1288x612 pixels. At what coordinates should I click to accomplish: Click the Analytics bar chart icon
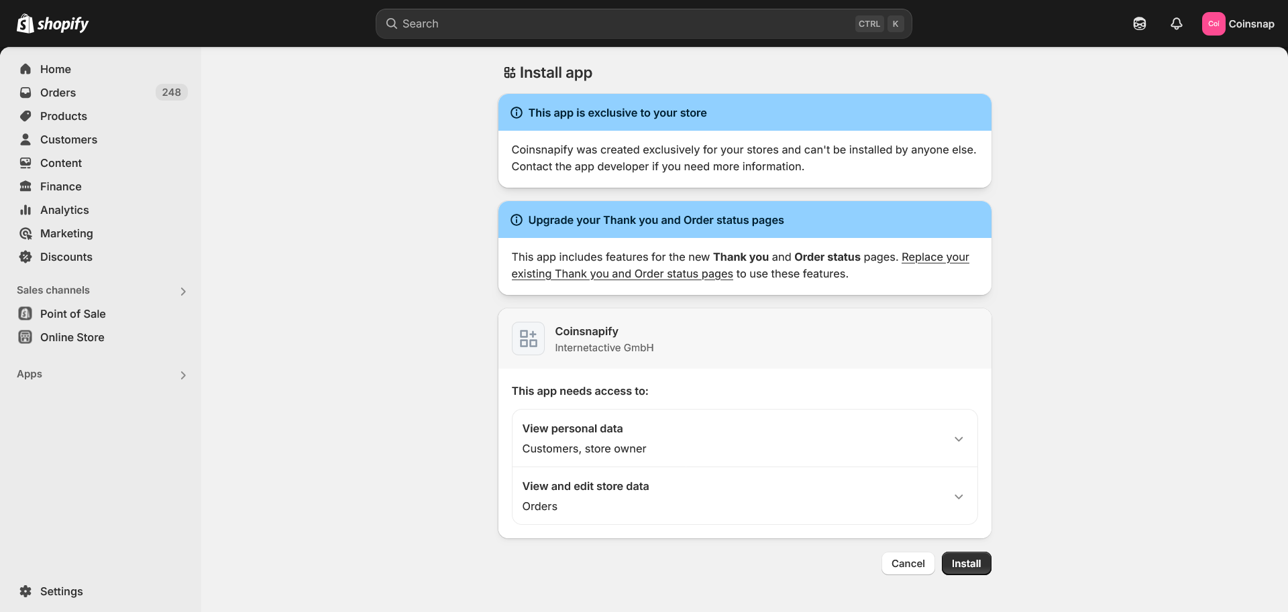point(25,210)
